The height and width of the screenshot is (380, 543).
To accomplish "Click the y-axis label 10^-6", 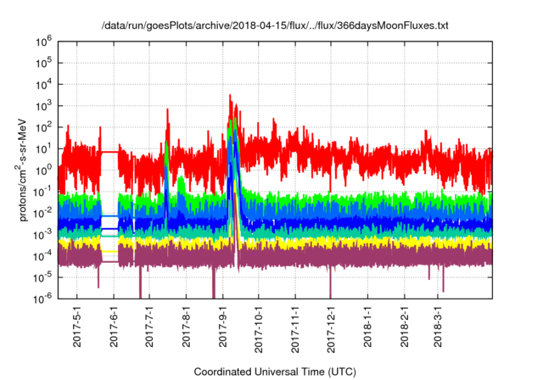I will (43, 299).
